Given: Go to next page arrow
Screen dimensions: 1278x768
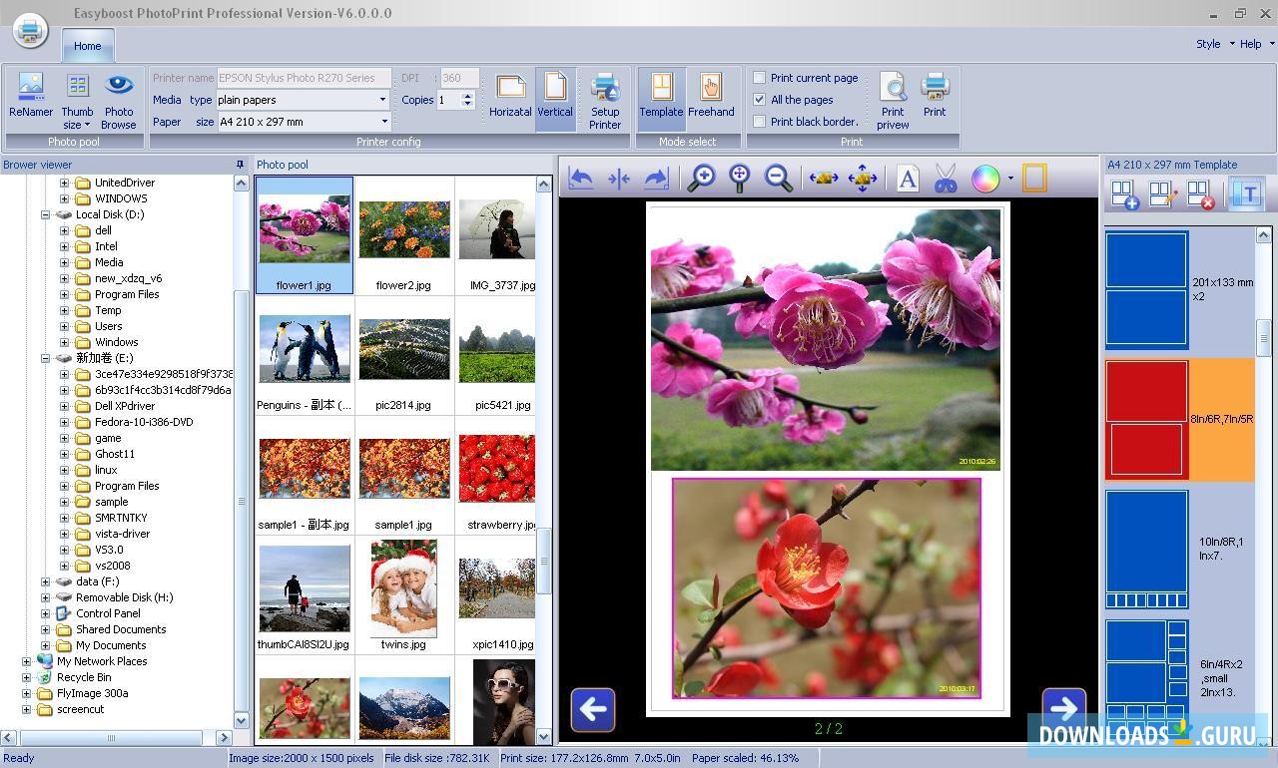Looking at the screenshot, I should [1063, 708].
